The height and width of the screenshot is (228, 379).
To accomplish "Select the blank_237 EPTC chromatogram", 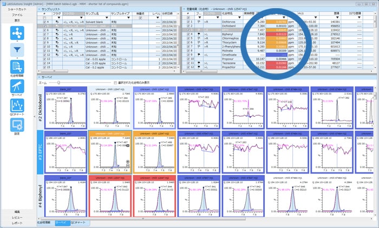I will [x=66, y=152].
